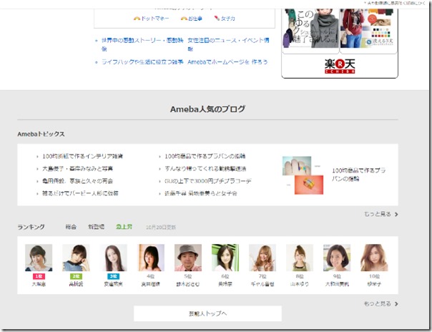Image resolution: width=432 pixels, height=332 pixels.
Task: Click the Ameba人気のブログ heading
Action: click(x=207, y=109)
